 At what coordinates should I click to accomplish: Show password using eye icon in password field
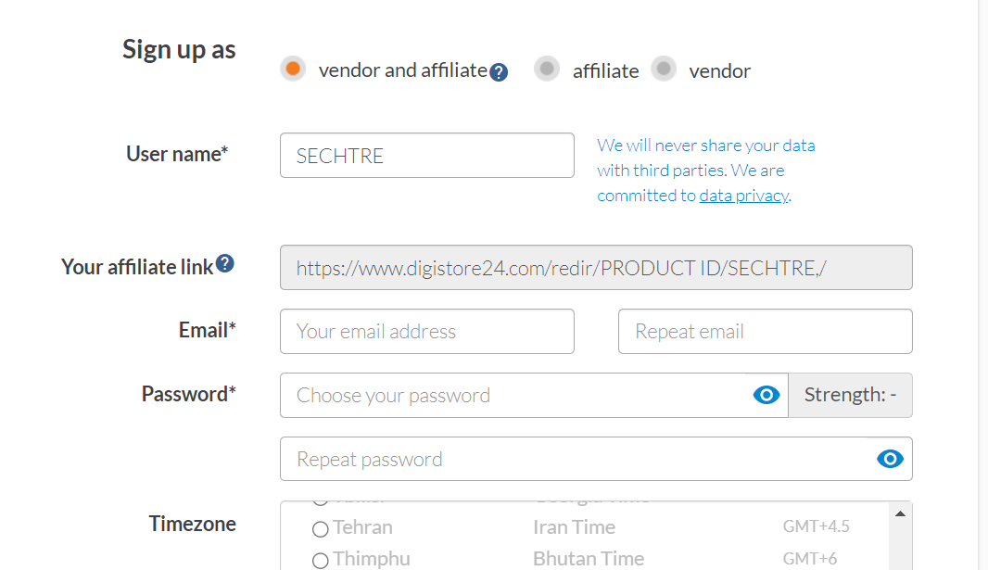point(766,396)
